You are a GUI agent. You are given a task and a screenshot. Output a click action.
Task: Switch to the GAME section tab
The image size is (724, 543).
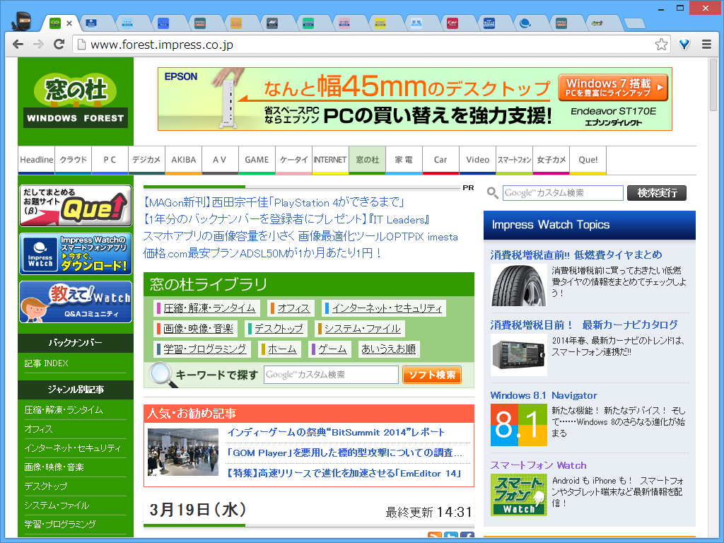click(257, 160)
